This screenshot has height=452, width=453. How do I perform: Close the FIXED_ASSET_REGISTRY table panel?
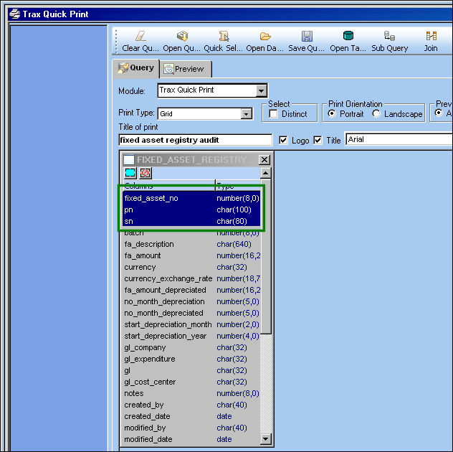coord(264,159)
